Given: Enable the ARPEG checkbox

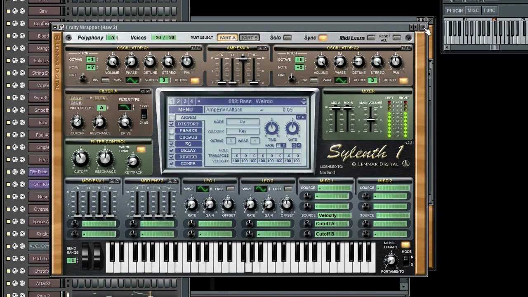Looking at the screenshot, I should pos(172,118).
